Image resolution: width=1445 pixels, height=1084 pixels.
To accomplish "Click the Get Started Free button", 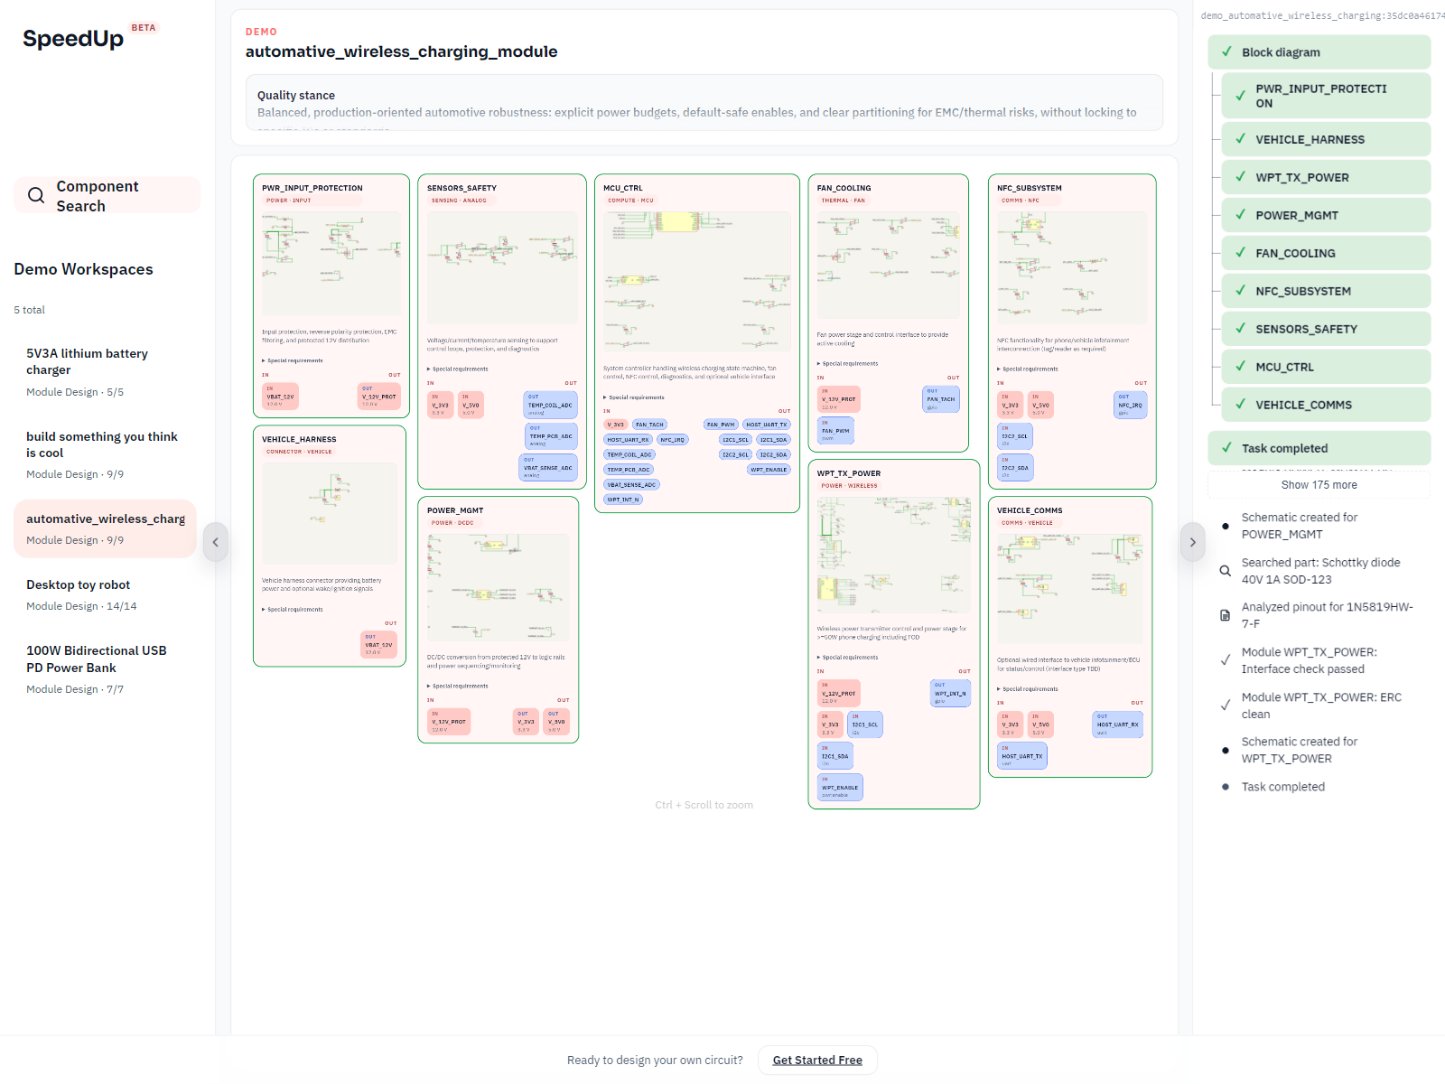I will pos(817,1060).
